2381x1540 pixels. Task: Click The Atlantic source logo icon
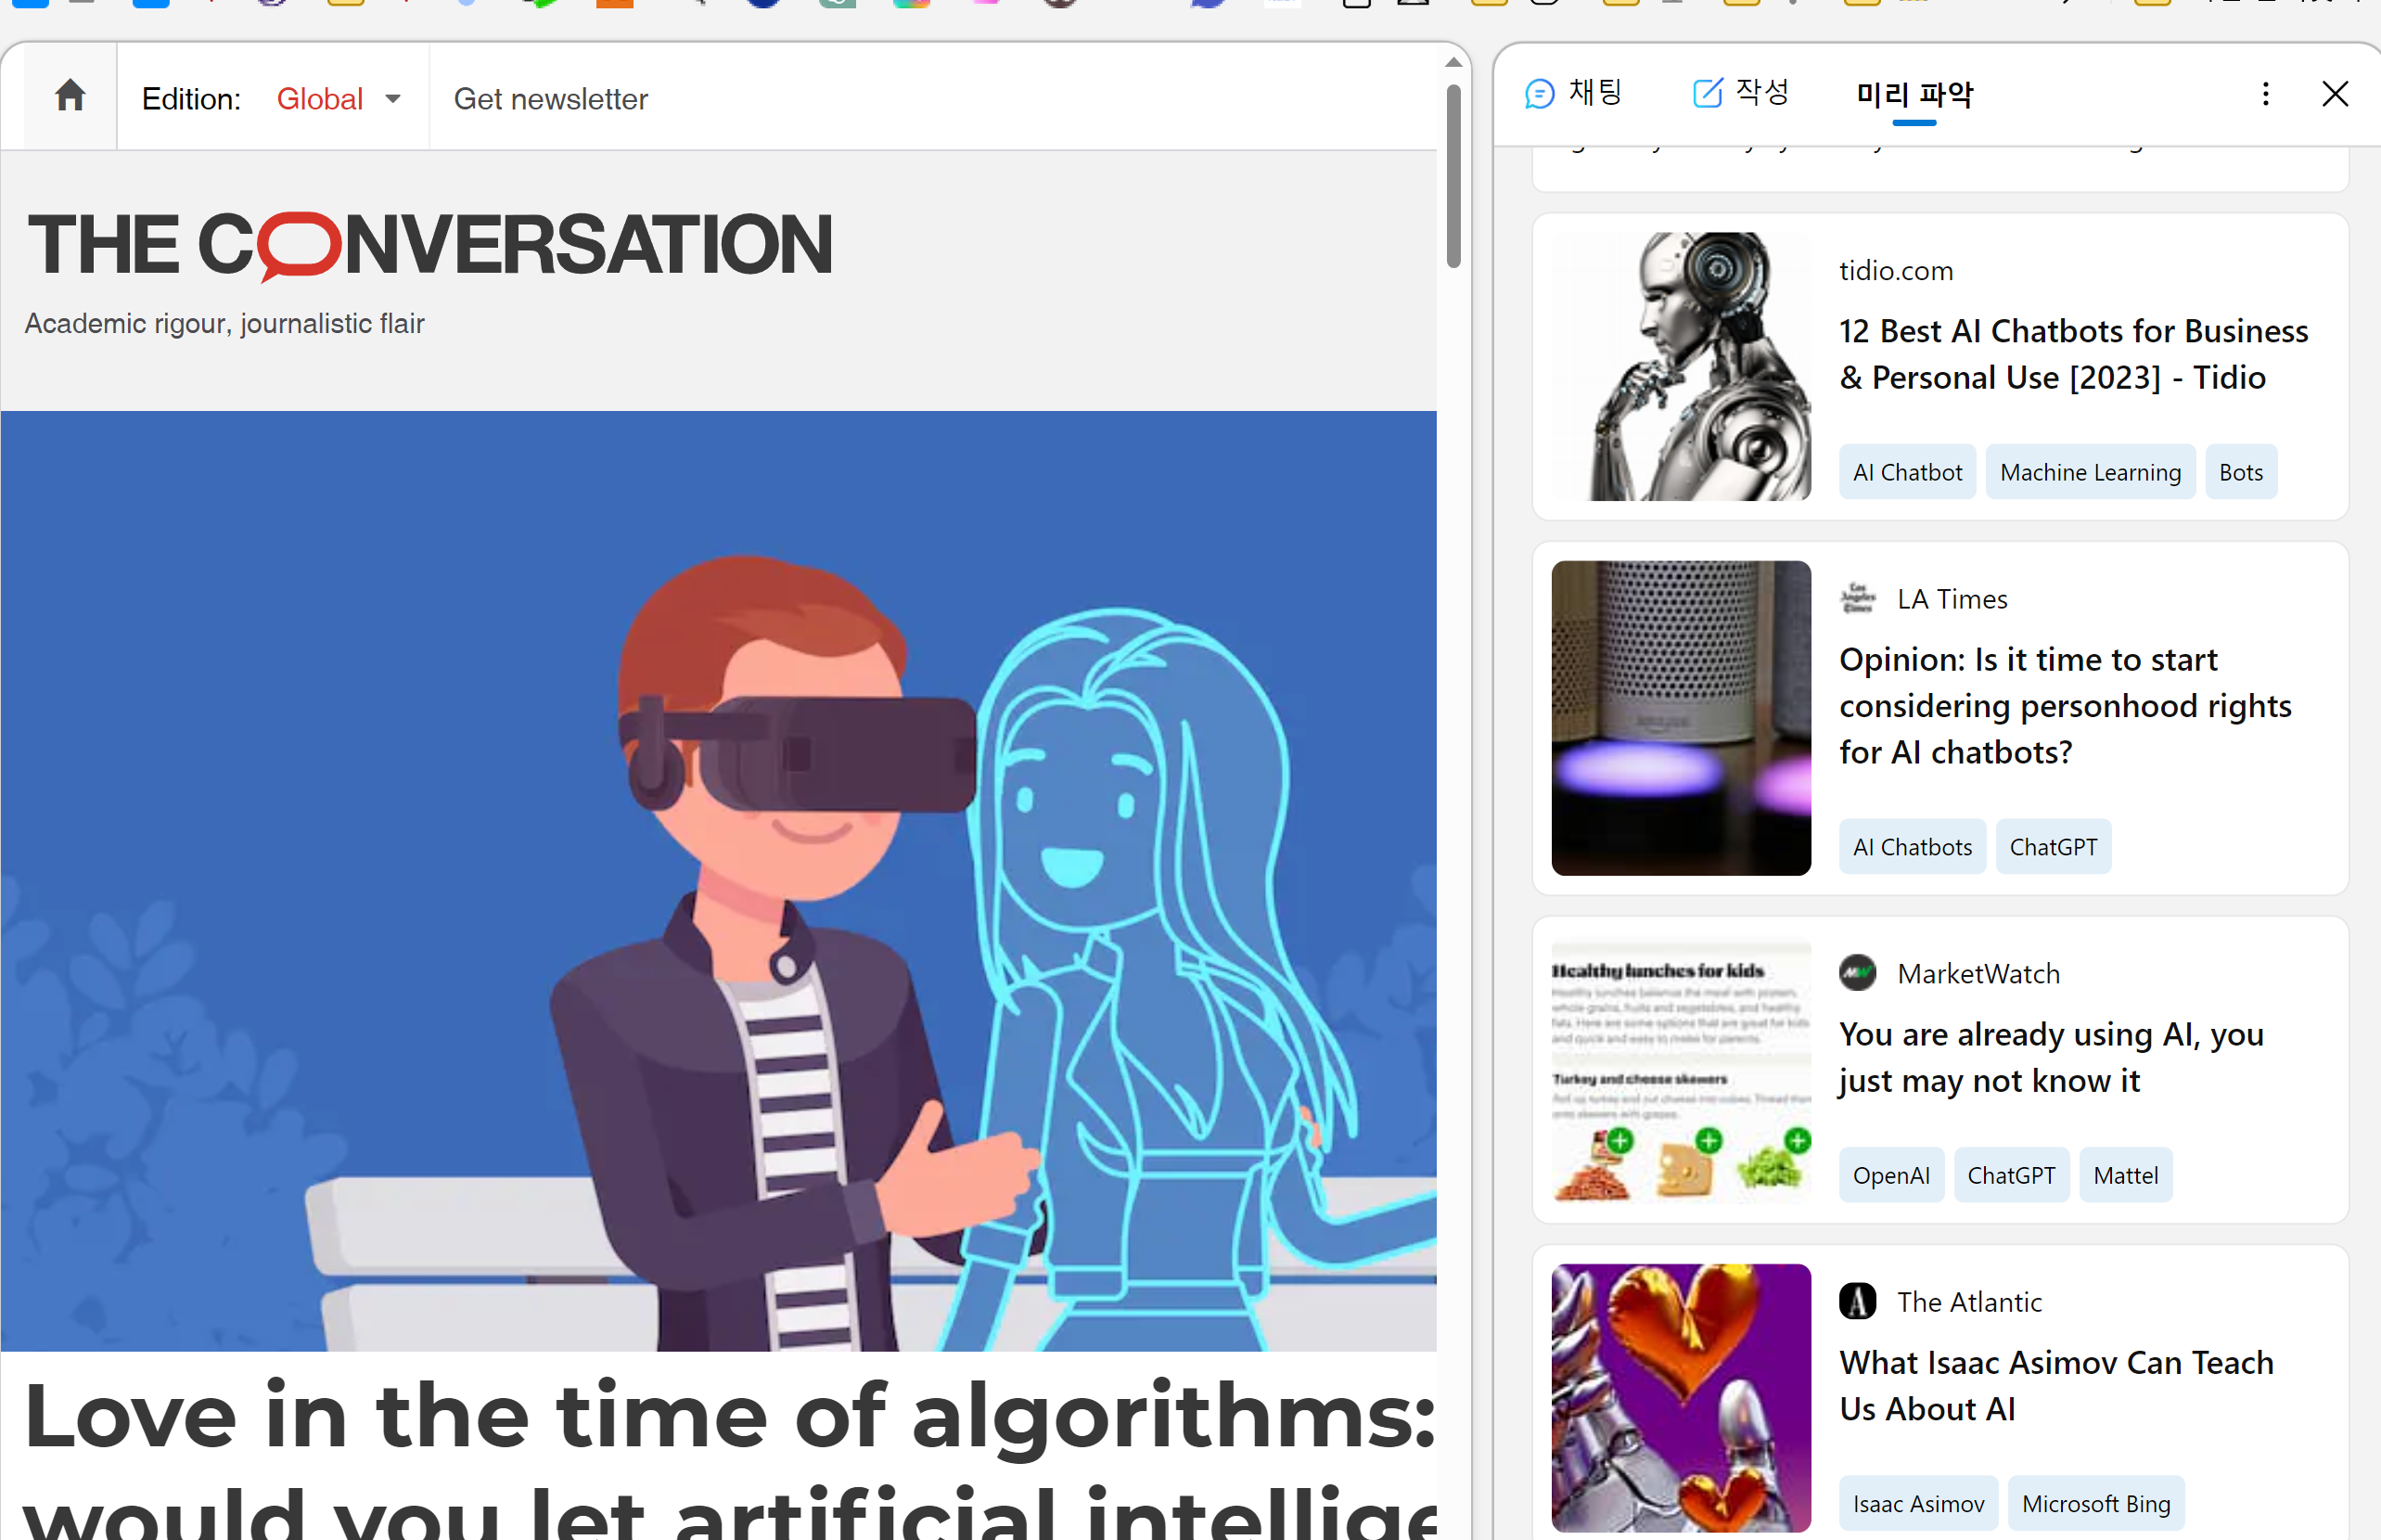click(1857, 1301)
